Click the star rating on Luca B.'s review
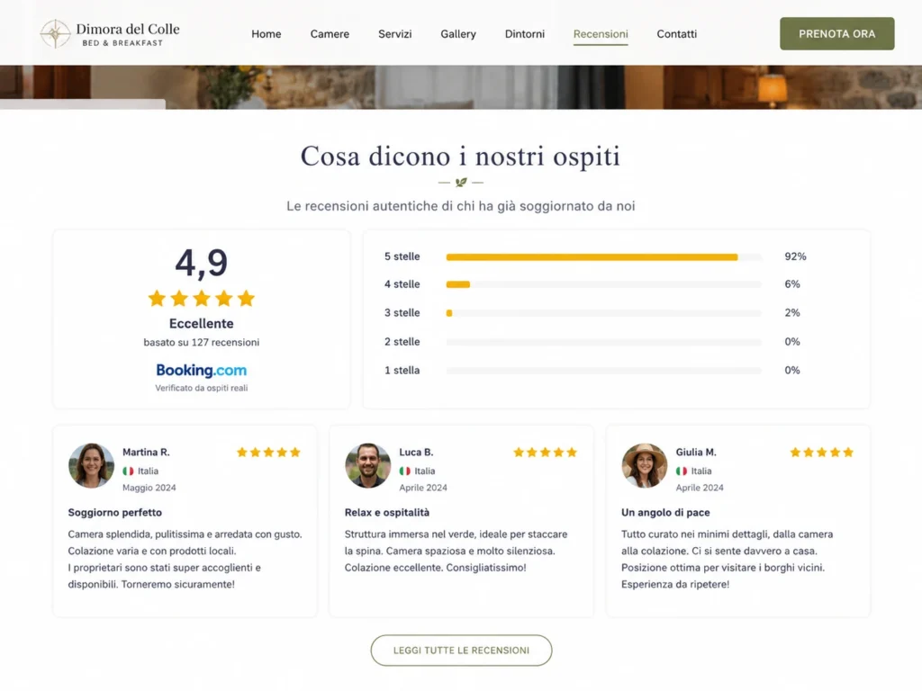The height and width of the screenshot is (691, 922). (545, 453)
